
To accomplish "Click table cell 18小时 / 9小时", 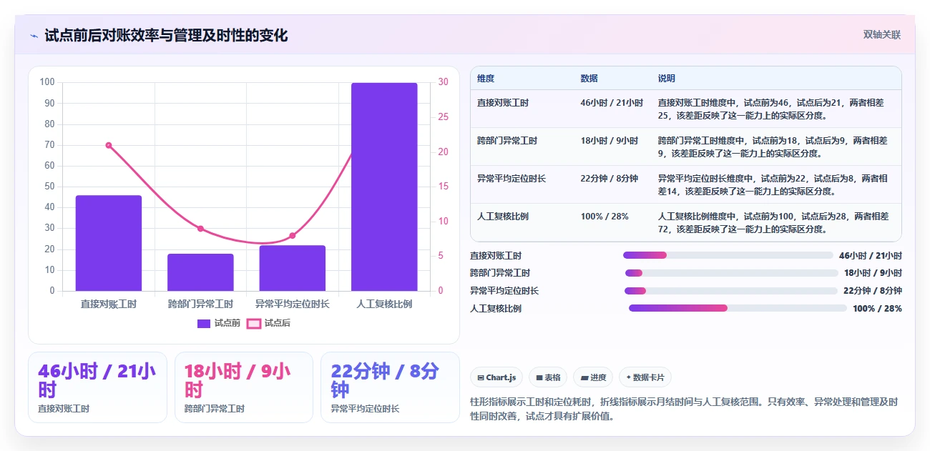I will [x=610, y=141].
